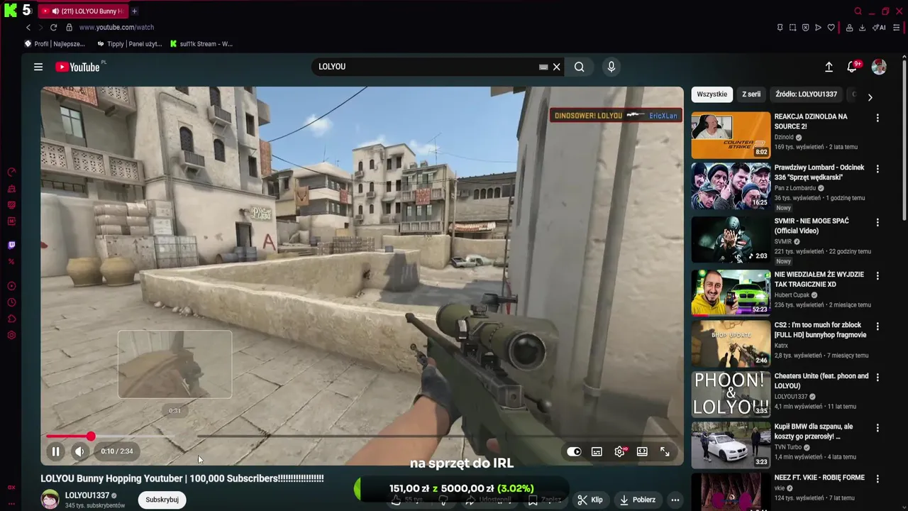Click the playhead scrubber dot
The image size is (908, 511).
click(x=91, y=436)
